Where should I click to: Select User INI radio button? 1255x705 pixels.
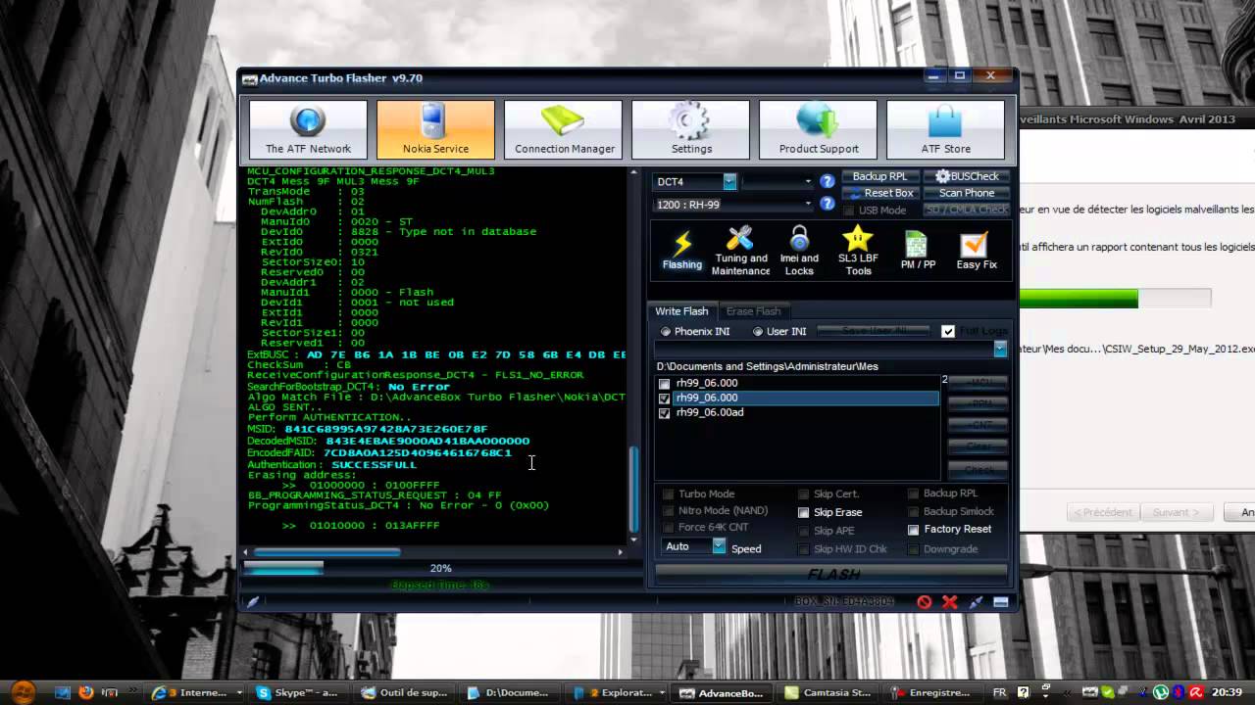tap(757, 332)
